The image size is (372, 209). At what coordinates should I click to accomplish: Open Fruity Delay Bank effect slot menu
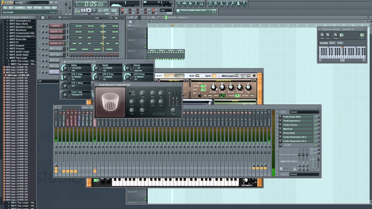[x=280, y=117]
